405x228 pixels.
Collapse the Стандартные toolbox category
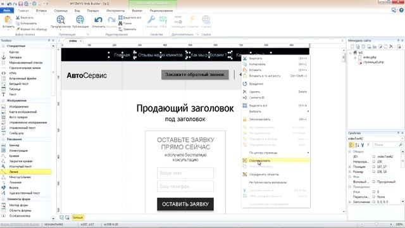click(x=3, y=46)
